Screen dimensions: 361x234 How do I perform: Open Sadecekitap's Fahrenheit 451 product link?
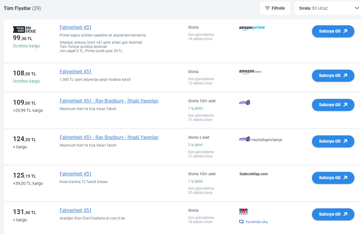click(x=76, y=174)
